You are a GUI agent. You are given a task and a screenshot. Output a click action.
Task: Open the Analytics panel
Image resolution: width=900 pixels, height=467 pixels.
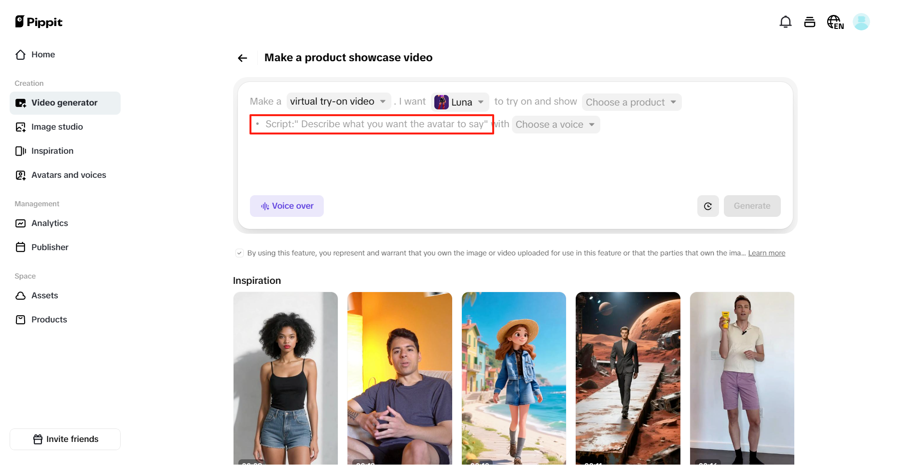49,223
